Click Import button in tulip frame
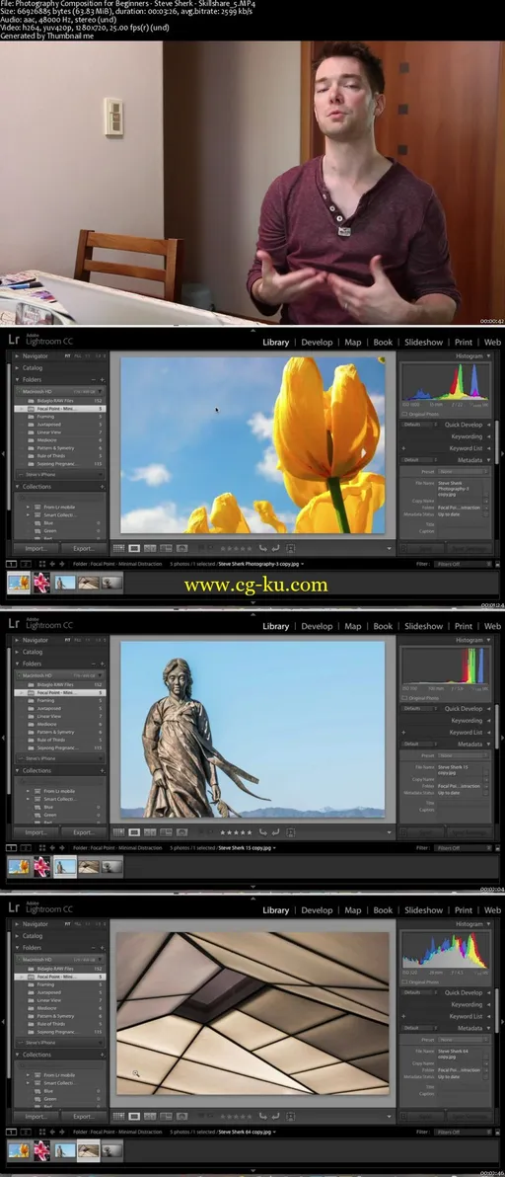 pos(36,549)
